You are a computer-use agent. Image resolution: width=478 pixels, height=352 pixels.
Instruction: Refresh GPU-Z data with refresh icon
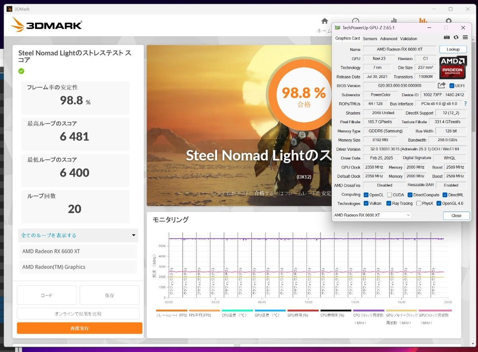click(456, 37)
